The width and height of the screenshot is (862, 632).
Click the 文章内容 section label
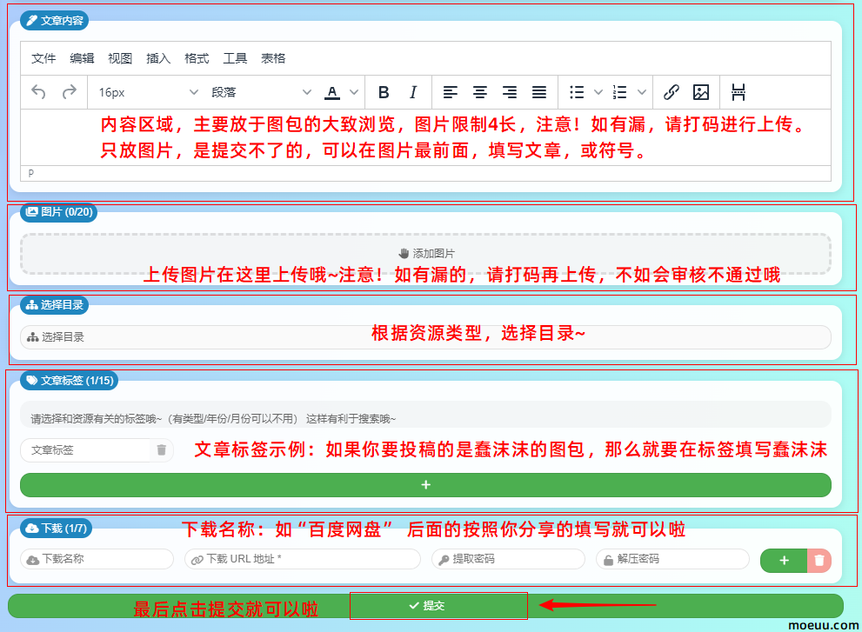55,20
